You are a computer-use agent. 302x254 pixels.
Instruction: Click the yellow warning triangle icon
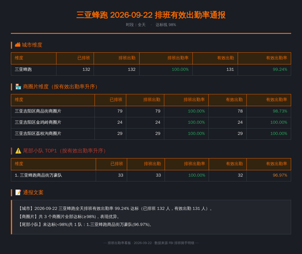18,151
